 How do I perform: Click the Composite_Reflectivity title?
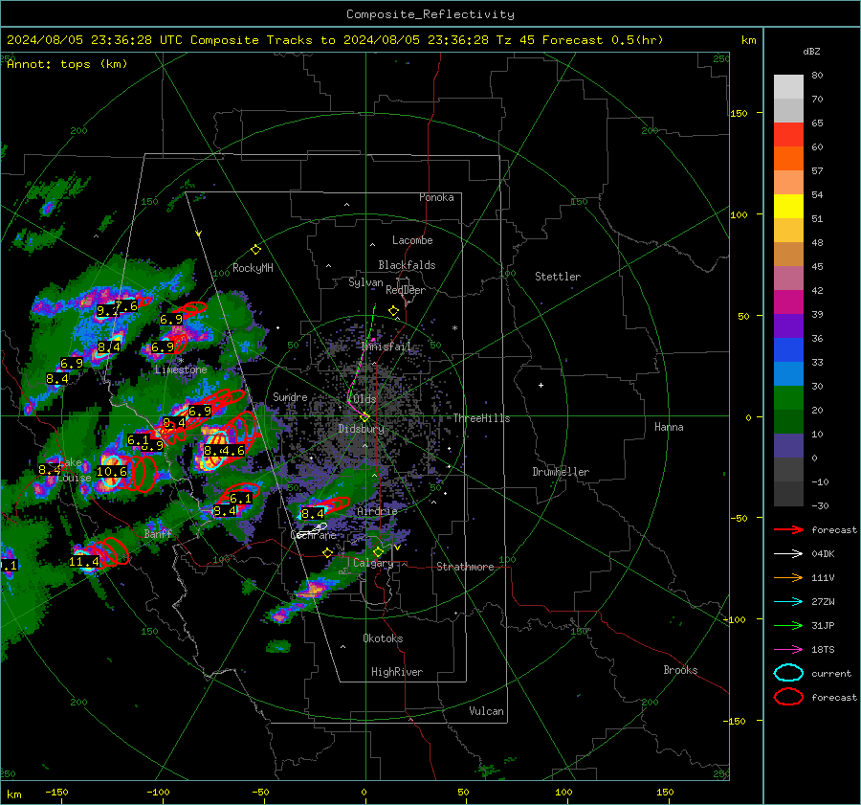[x=430, y=14]
